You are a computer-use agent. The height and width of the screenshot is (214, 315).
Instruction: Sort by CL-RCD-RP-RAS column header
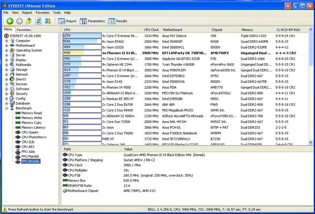288,30
